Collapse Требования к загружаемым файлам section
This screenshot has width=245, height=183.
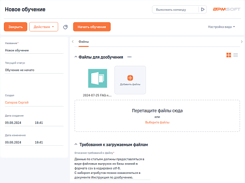click(x=76, y=144)
